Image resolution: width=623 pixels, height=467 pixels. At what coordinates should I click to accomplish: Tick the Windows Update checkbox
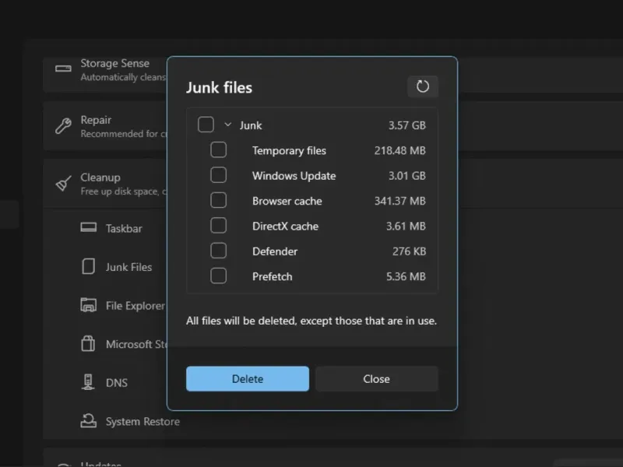point(219,175)
